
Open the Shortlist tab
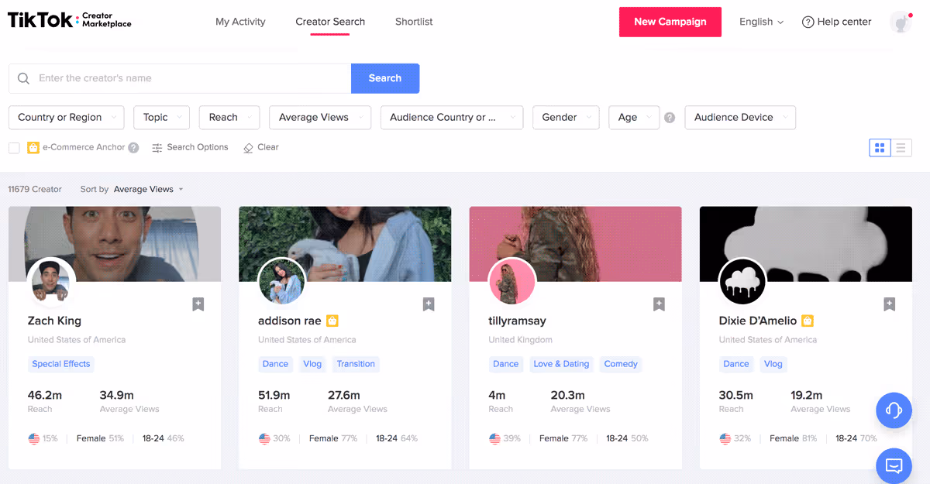(414, 22)
